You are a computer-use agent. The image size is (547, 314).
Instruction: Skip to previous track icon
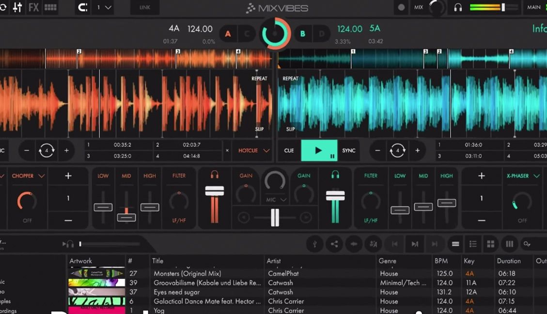coord(394,244)
